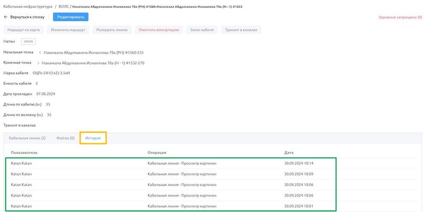This screenshot has width=424, height=212.
Task: Click the Дата column header
Action: [289, 153]
